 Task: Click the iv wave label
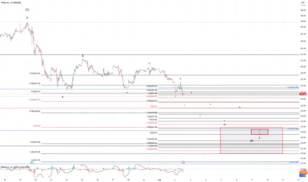[x=240, y=107]
